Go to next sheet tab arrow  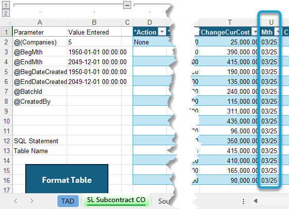(x=32, y=201)
